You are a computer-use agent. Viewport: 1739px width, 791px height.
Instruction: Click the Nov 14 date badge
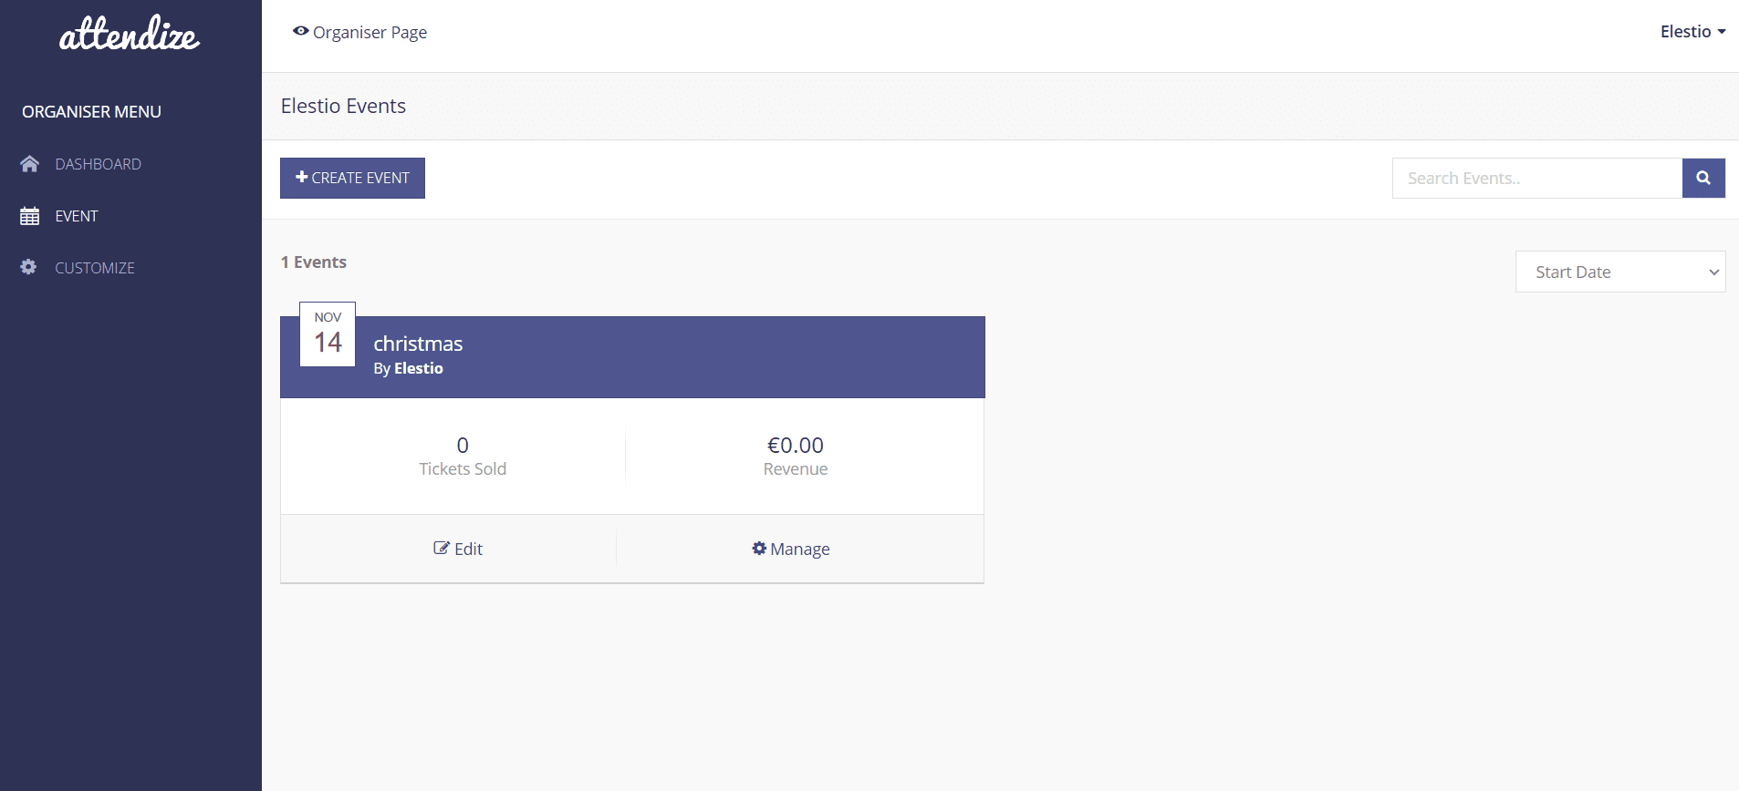tap(328, 334)
